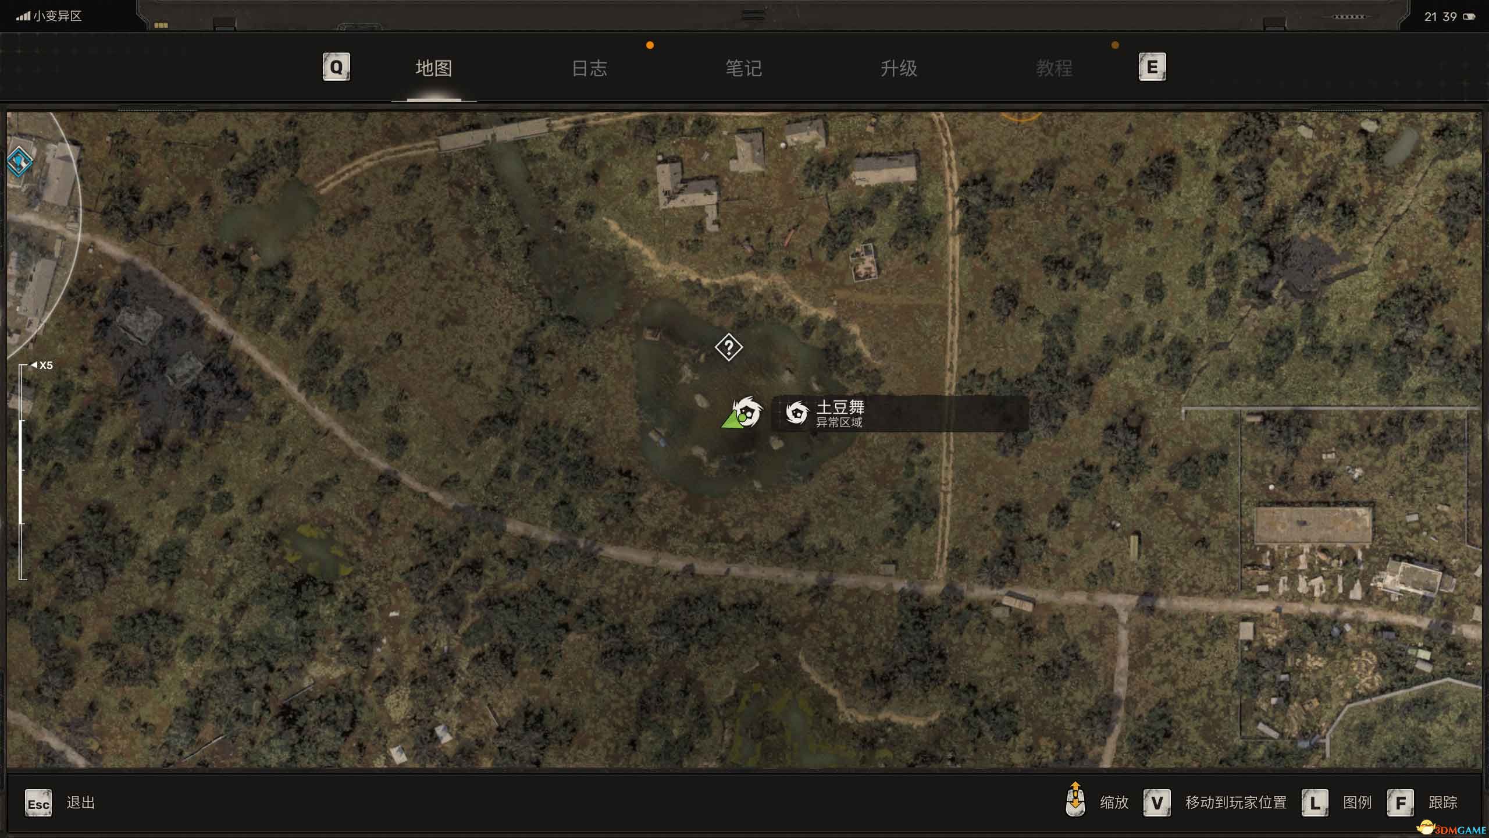The width and height of the screenshot is (1489, 838).
Task: Click the Esc key icon
Action: pyautogui.click(x=38, y=803)
